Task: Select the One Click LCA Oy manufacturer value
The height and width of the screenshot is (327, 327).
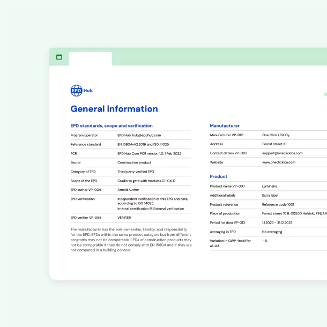Action: [276, 135]
